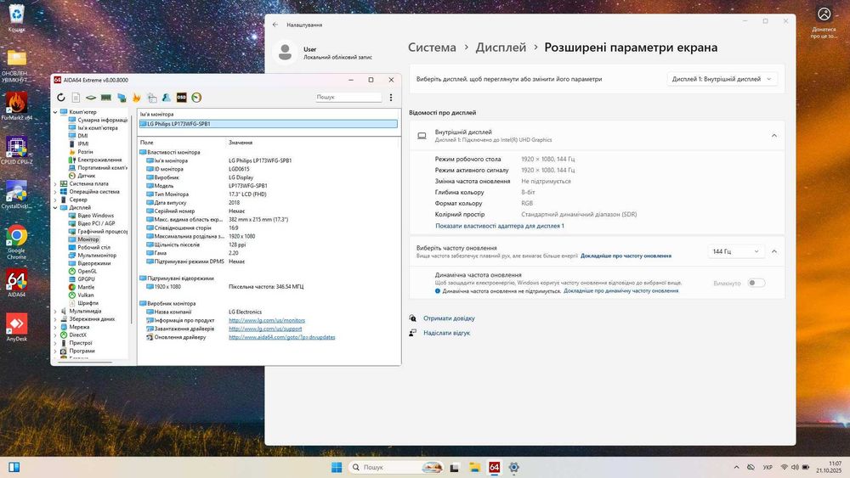Open the Дисплей 1: Внутрішній дисплей selector dropdown
This screenshot has height=478, width=850.
tap(722, 79)
